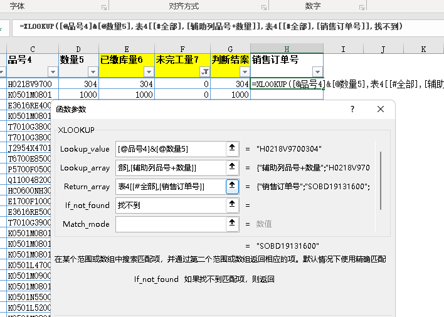
Task: Open filter dropdown for 数量5 column
Action: coord(93,72)
